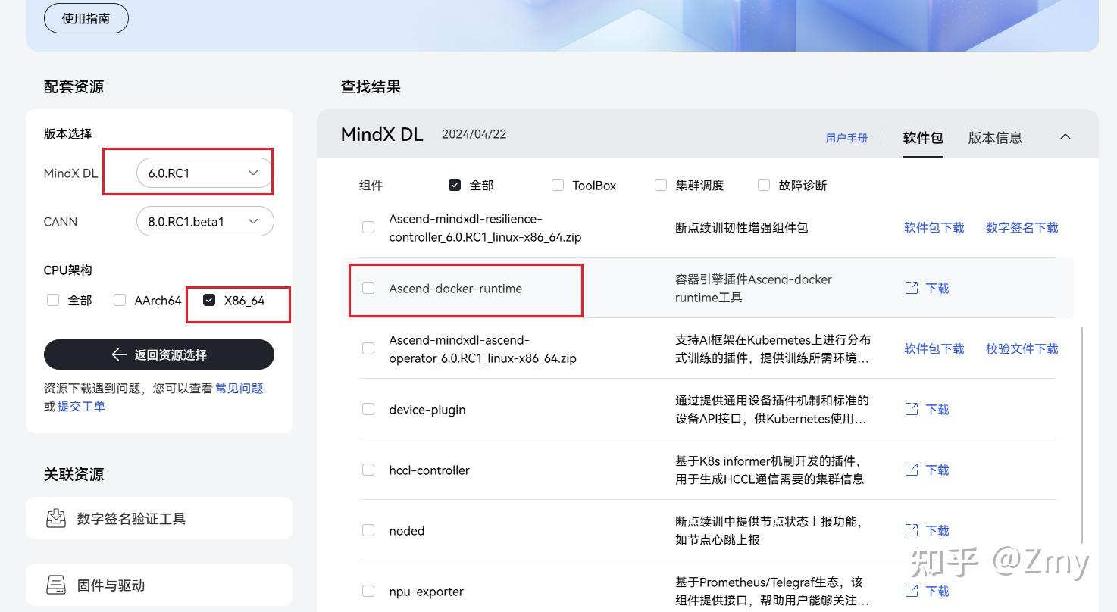The height and width of the screenshot is (612, 1117).
Task: Open 固件与驱动 via its firmware icon
Action: [55, 584]
